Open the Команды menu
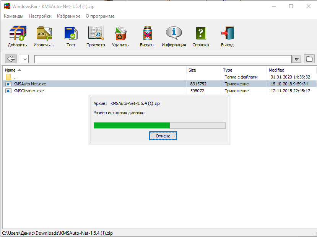Screen dimensions: 317x237 pyautogui.click(x=13, y=16)
